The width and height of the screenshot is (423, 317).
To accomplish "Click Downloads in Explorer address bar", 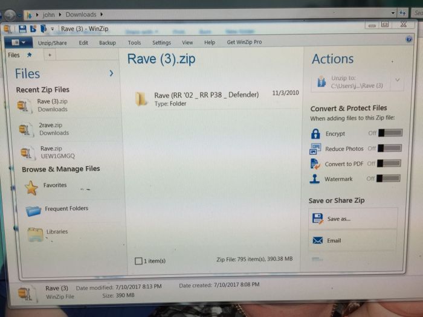I will pos(81,14).
